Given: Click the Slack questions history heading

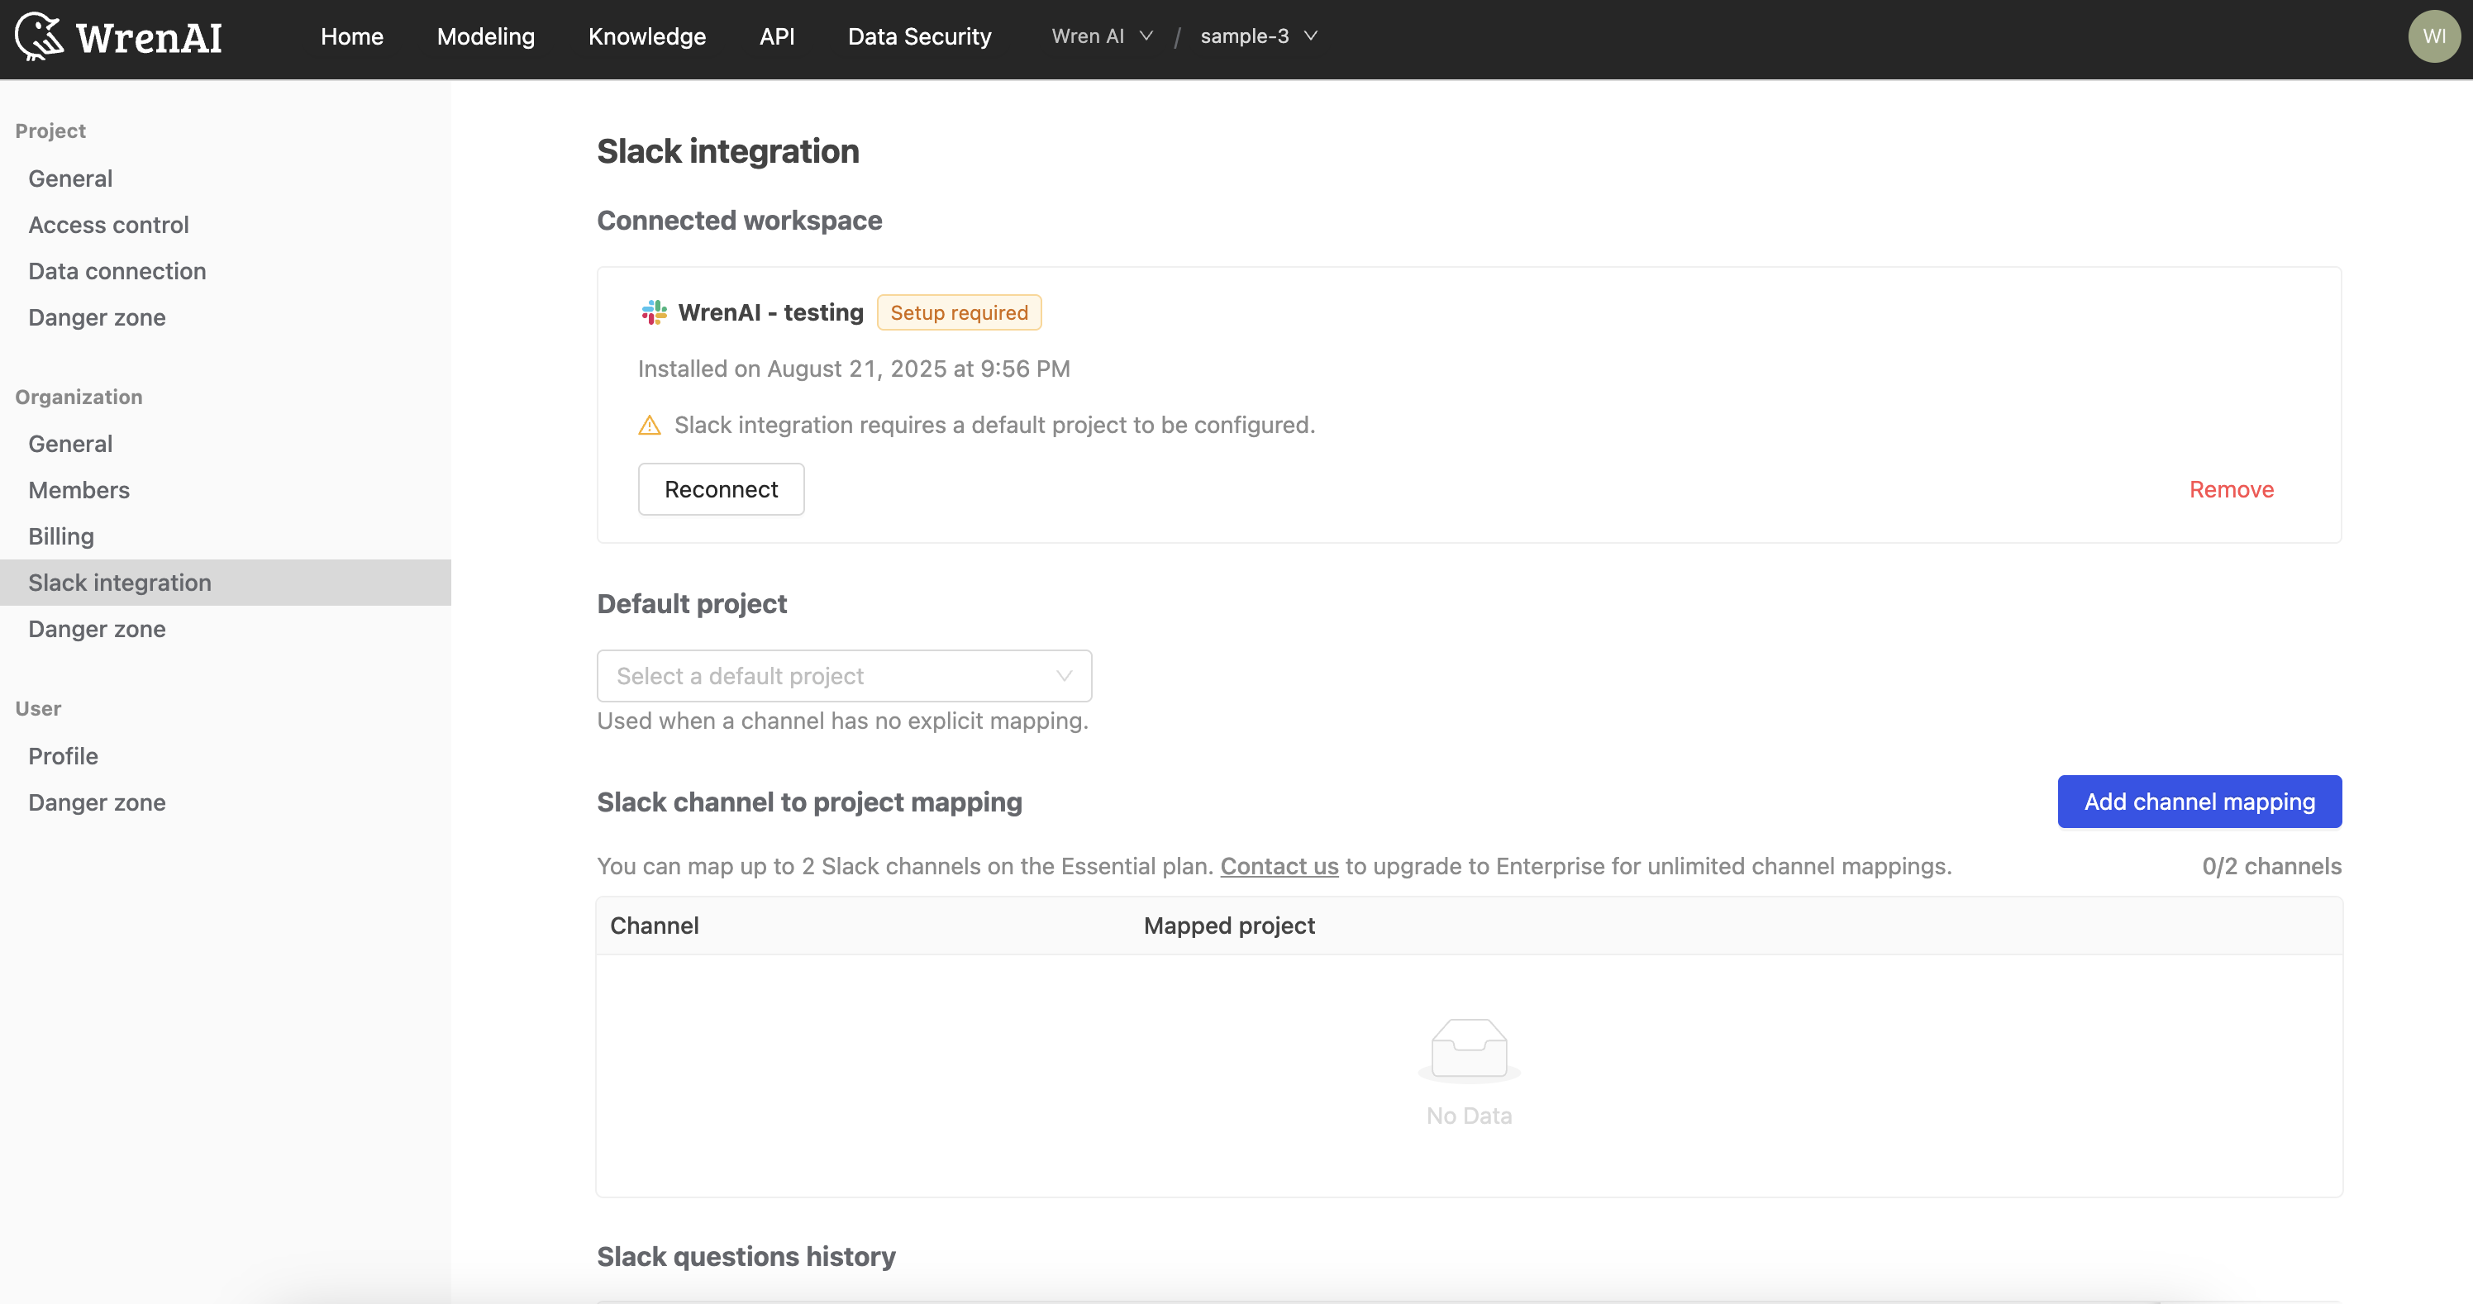Looking at the screenshot, I should 746,1256.
